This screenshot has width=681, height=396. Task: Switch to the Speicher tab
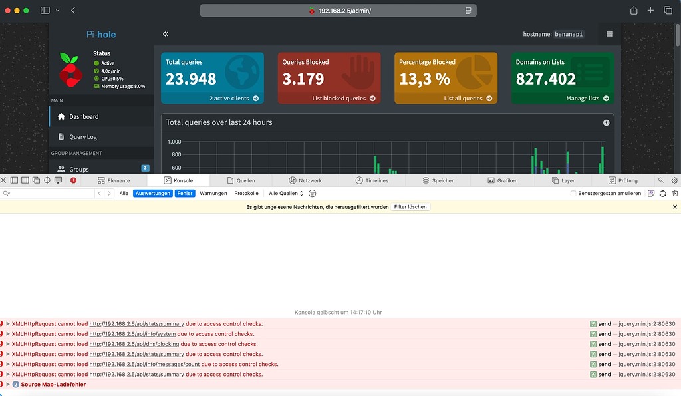(438, 180)
